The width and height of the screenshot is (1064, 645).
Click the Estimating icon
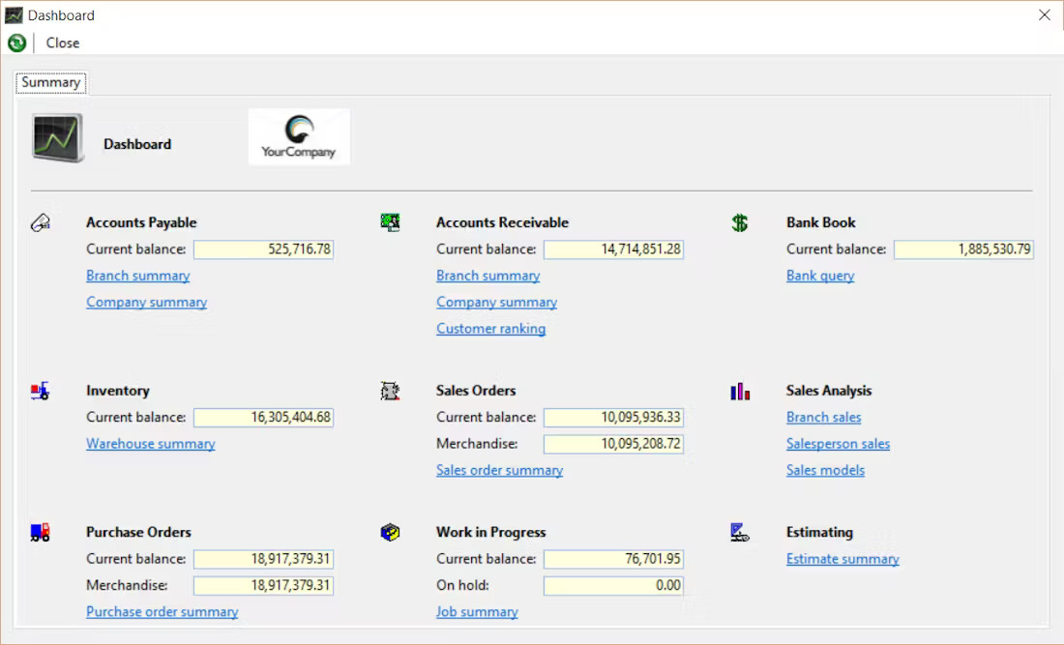click(x=739, y=531)
